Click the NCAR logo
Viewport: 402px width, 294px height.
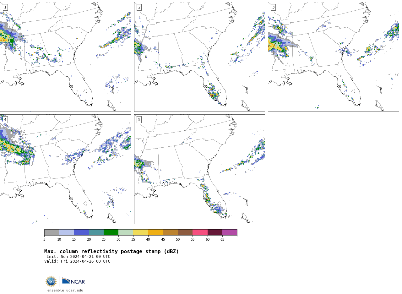pos(73,281)
